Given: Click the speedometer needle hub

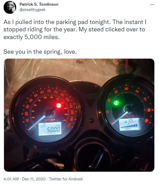Looking at the screenshot, I should 49,112.
